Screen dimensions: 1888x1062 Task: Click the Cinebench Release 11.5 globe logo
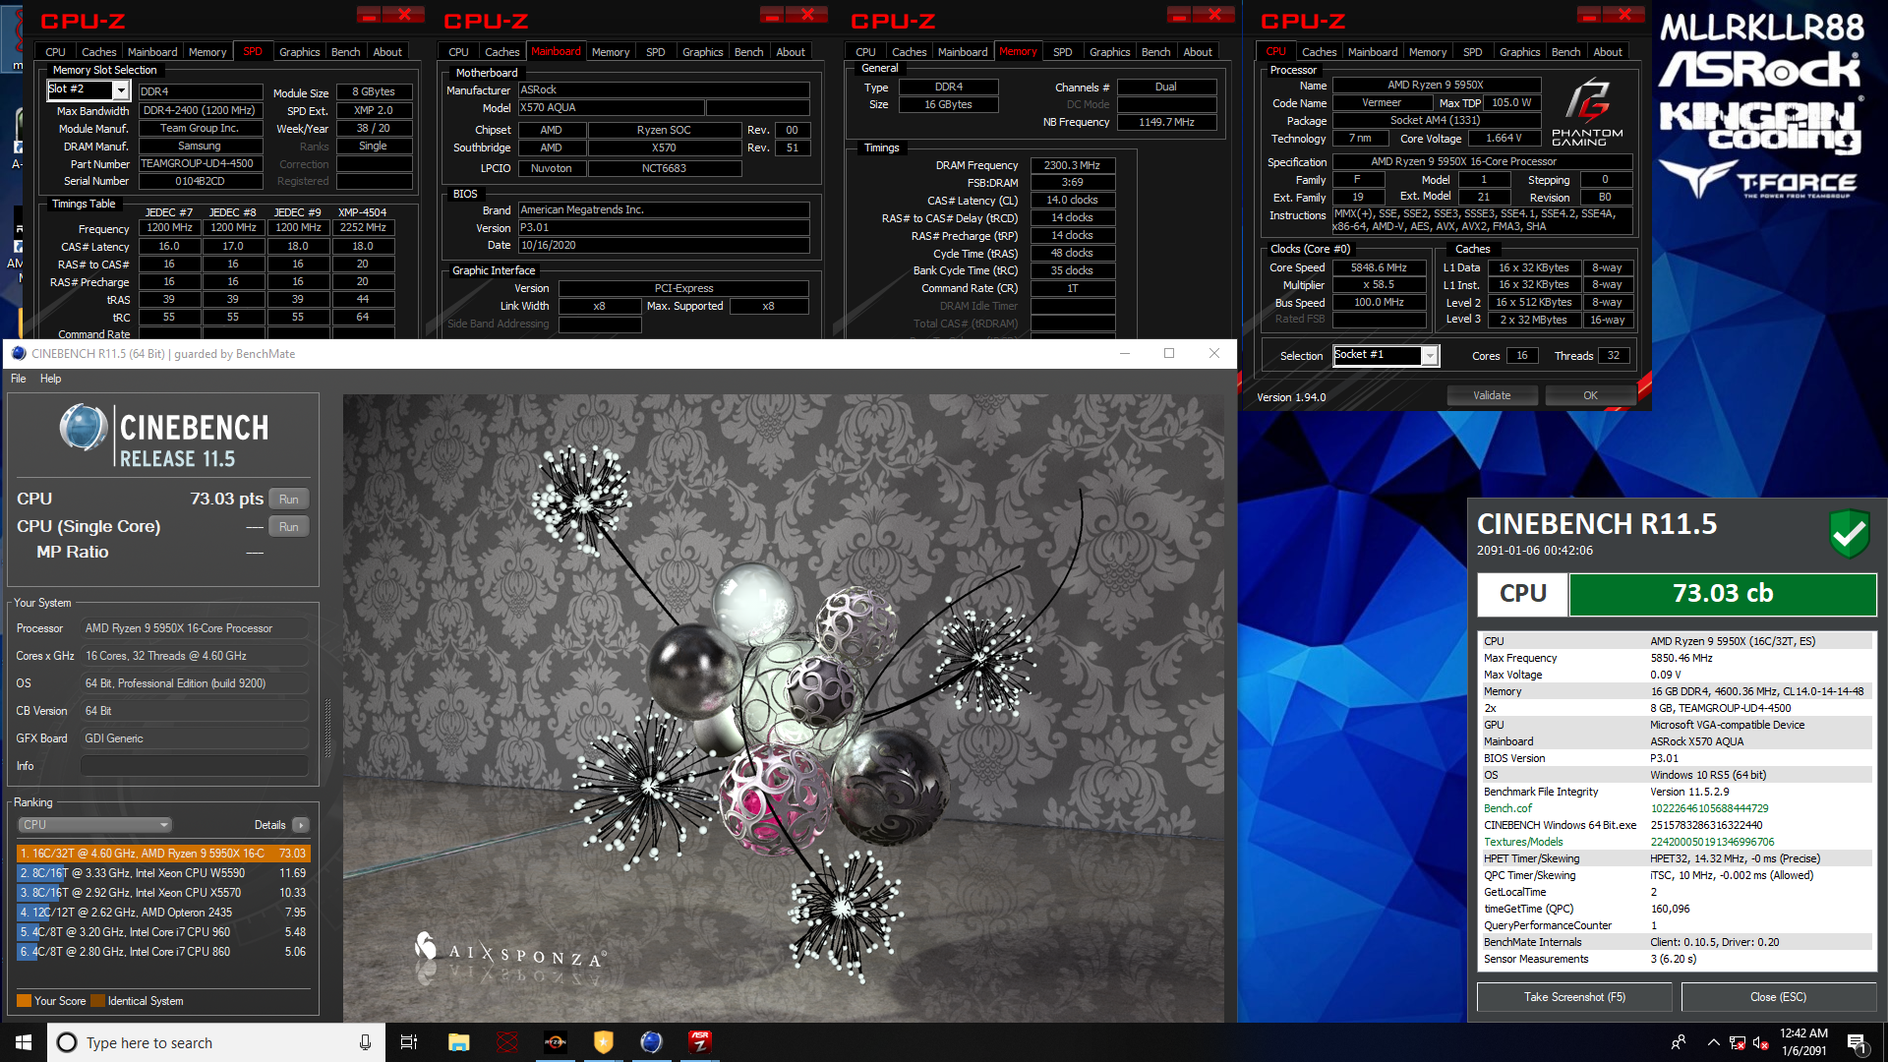(x=84, y=428)
